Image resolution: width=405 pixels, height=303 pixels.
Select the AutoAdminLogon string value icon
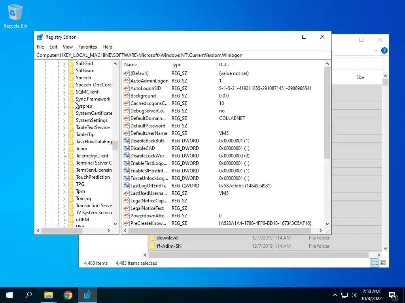tap(126, 80)
